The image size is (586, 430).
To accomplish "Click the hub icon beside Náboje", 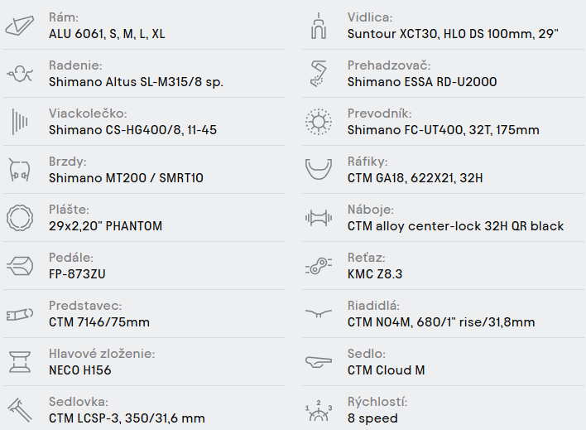I will click(319, 218).
